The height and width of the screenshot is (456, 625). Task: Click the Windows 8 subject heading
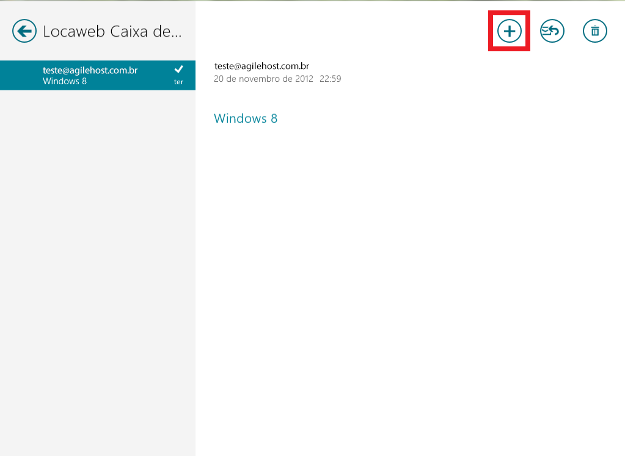click(246, 118)
